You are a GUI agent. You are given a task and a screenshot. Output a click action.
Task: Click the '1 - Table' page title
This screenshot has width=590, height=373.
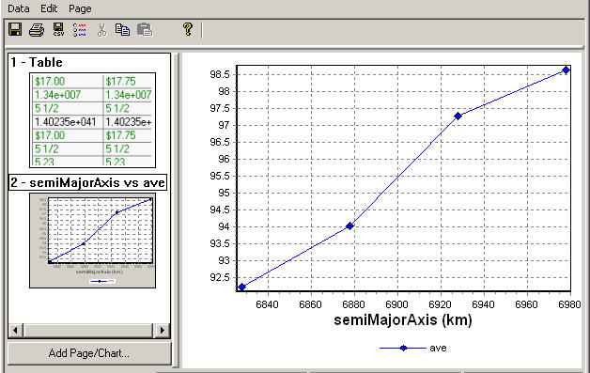point(37,62)
